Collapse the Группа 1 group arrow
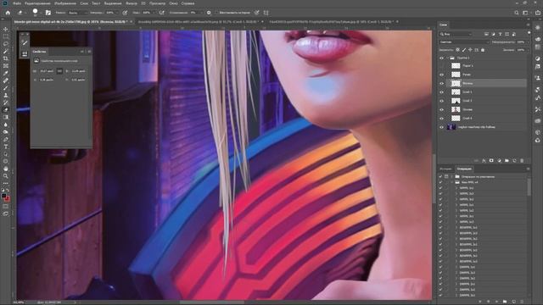Image resolution: width=543 pixels, height=305 pixels. click(447, 58)
